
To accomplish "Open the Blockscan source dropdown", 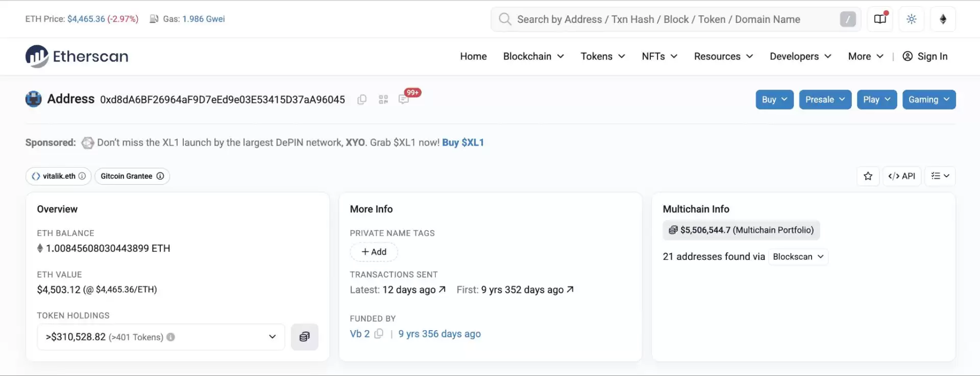I will point(798,257).
